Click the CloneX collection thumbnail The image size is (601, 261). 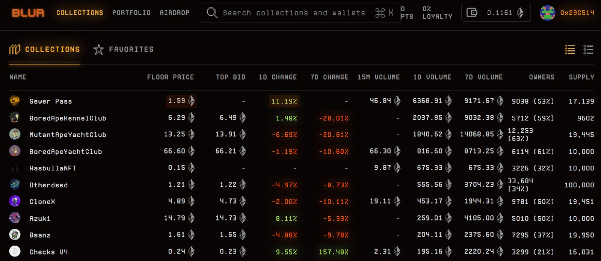(x=15, y=201)
